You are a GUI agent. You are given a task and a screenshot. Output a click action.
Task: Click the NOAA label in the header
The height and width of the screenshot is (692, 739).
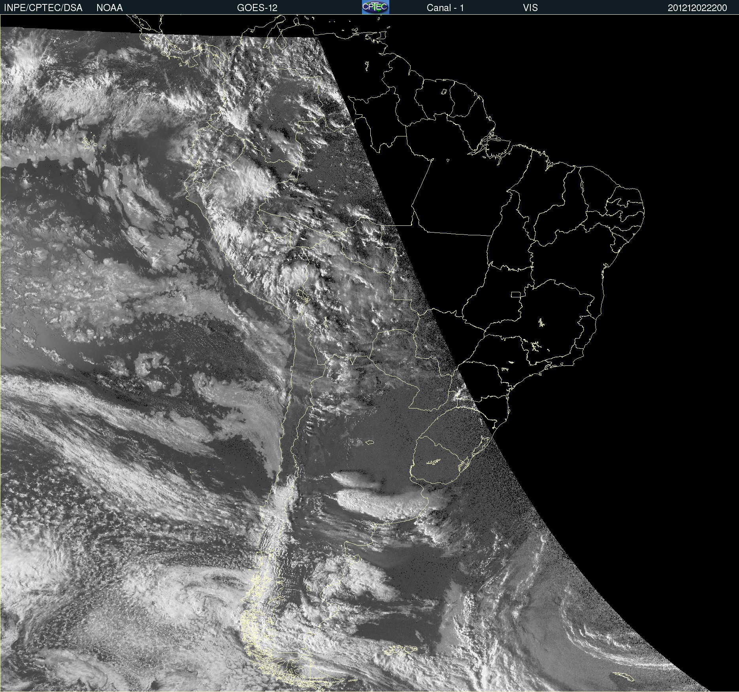[x=109, y=8]
